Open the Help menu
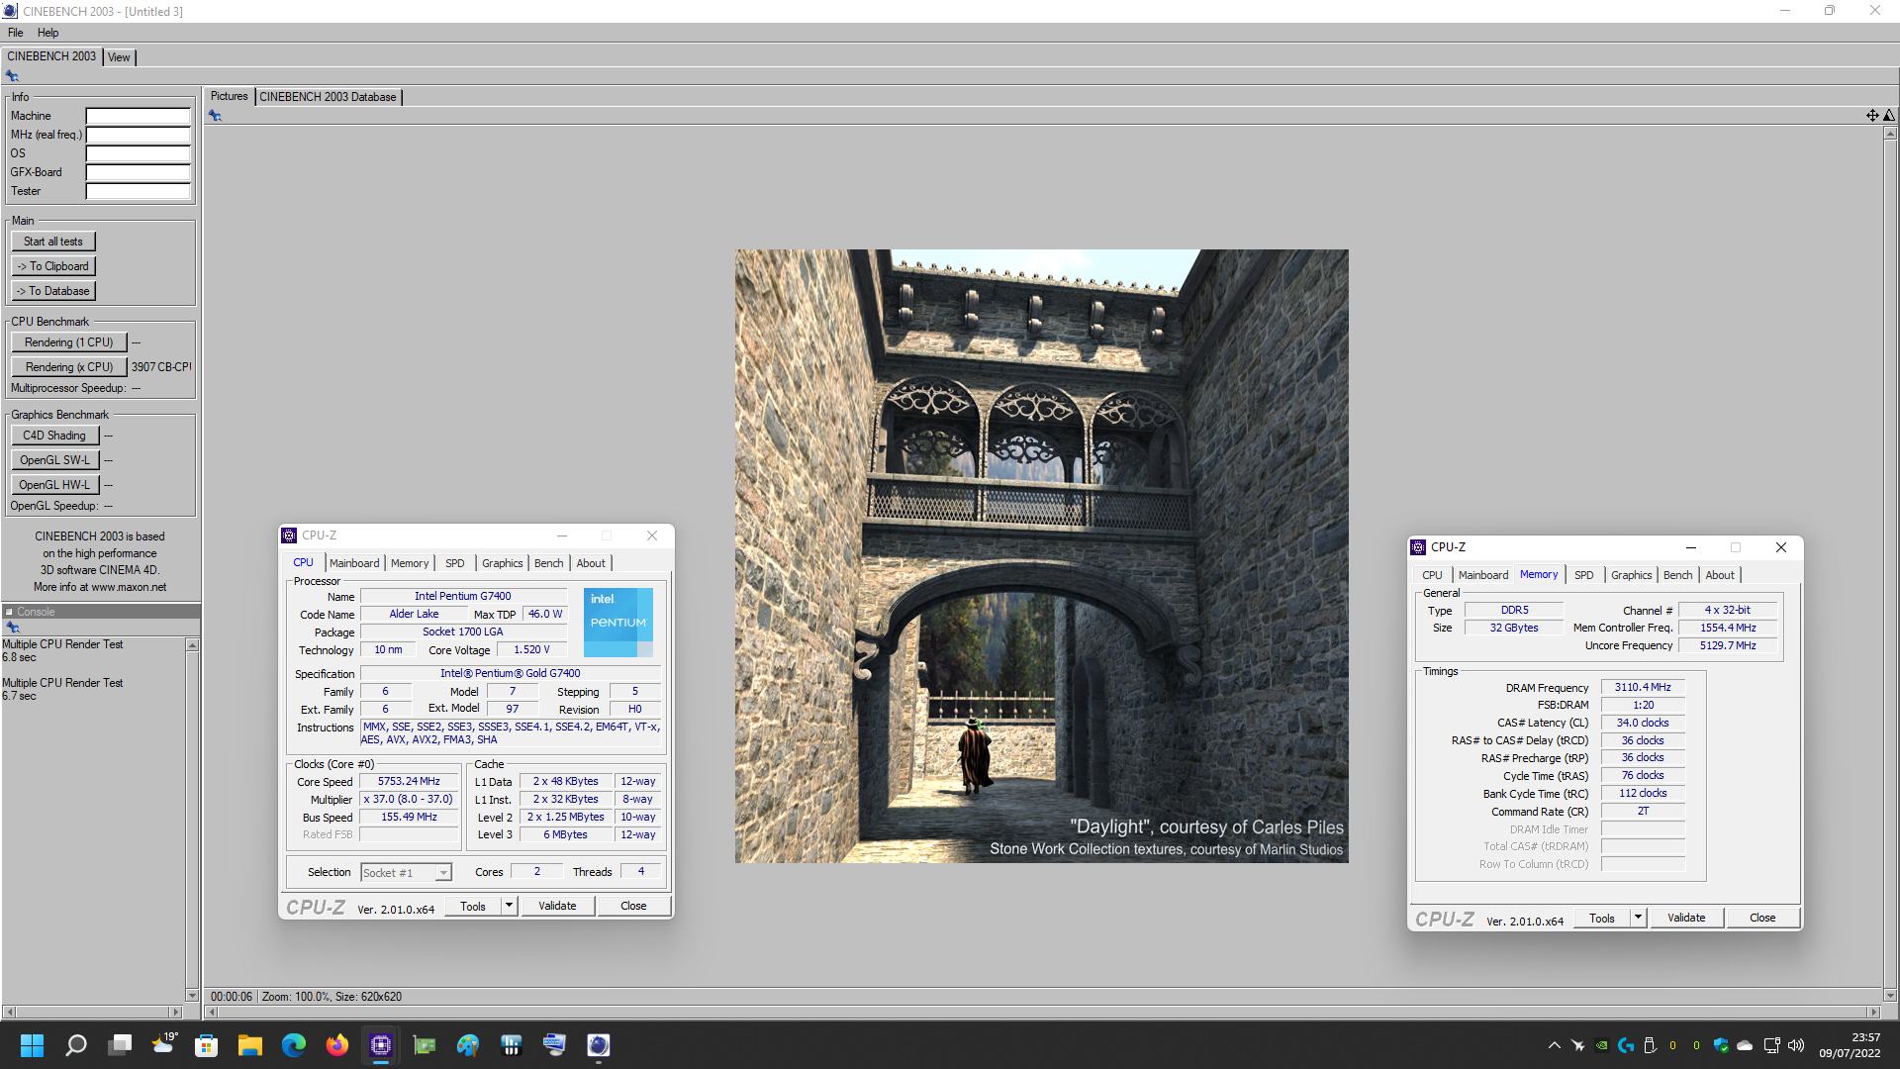Viewport: 1900px width, 1069px height. pos(47,33)
